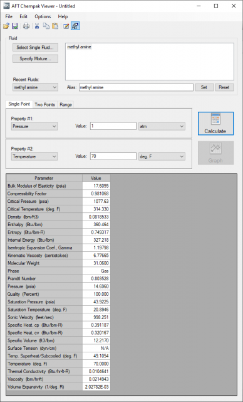
Task: Click the AFT Chempak Viewer title bar icon
Action: 6,6
